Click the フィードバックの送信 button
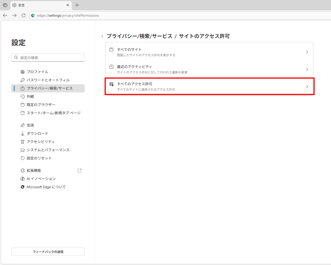331x265 pixels. click(48, 252)
